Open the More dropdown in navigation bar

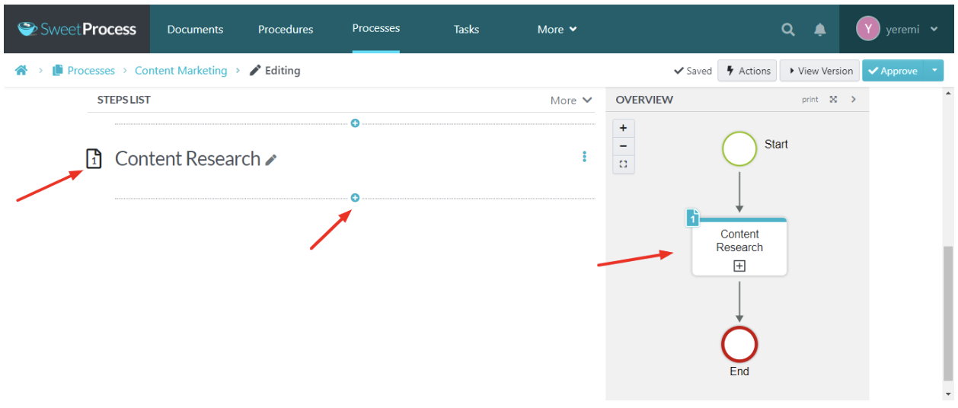(x=557, y=30)
